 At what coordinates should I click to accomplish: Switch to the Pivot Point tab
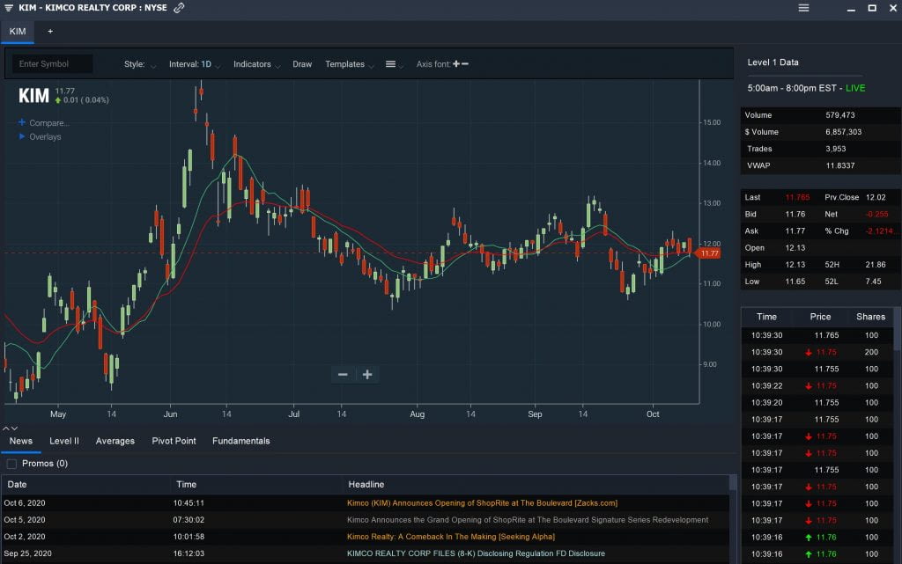click(174, 441)
